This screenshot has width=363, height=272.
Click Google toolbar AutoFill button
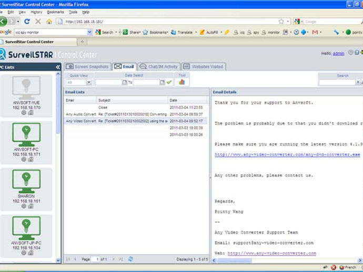pyautogui.click(x=209, y=33)
